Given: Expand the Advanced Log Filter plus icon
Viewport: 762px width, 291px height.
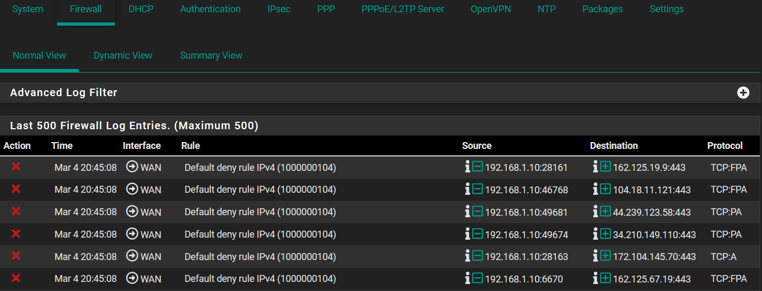Looking at the screenshot, I should pos(743,92).
